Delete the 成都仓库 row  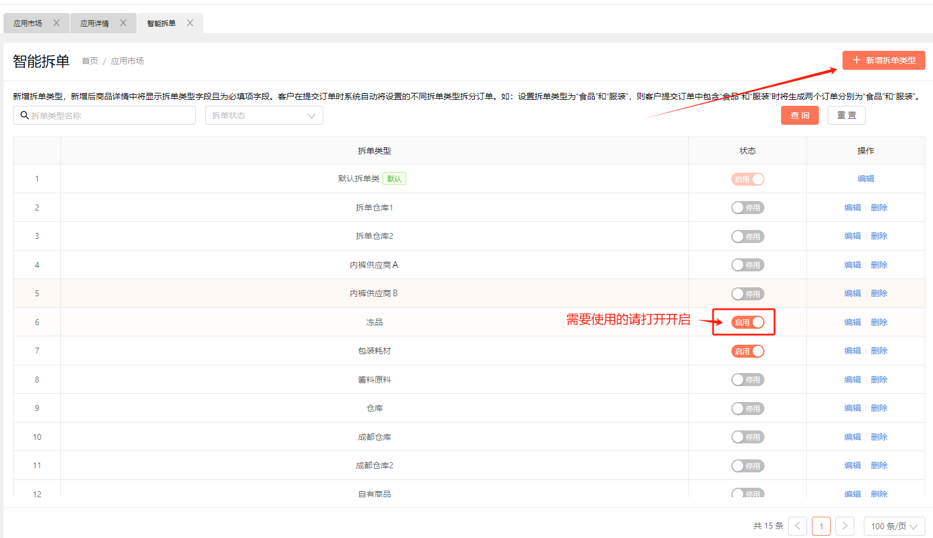tap(879, 437)
